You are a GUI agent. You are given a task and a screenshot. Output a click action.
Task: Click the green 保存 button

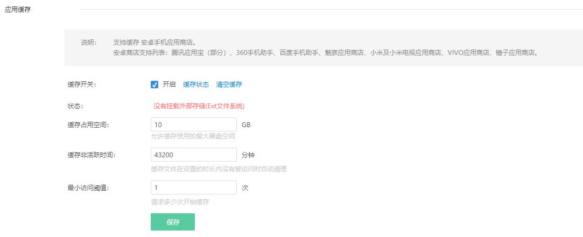coord(172,222)
